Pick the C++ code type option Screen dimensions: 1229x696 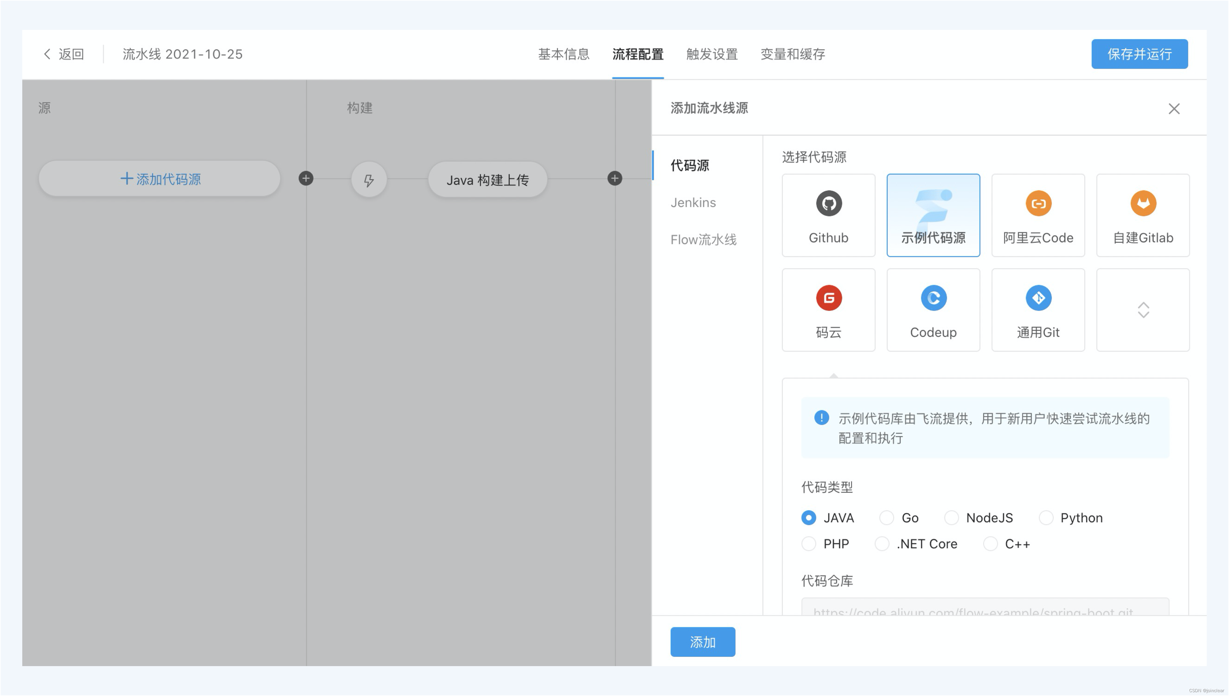[x=990, y=544]
